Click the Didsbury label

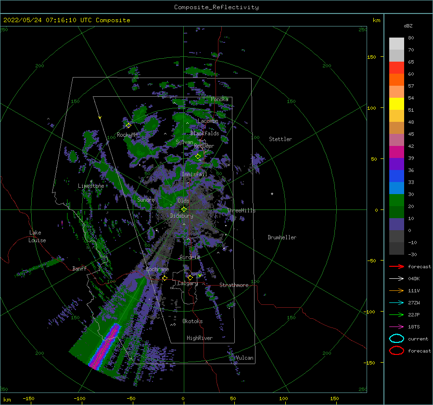pyautogui.click(x=182, y=216)
